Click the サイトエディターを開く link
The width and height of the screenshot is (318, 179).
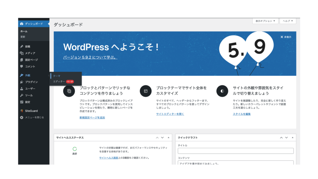pyautogui.click(x=170, y=114)
